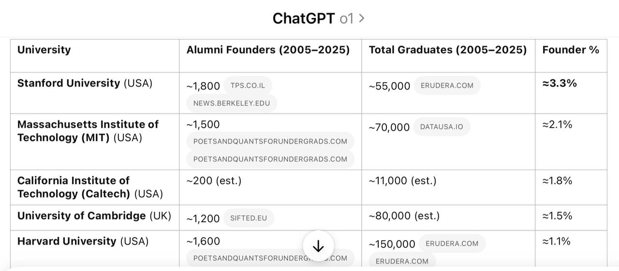The width and height of the screenshot is (619, 271).
Task: Open the lower ERUDERA.COM chip in the Harvard row
Action: pyautogui.click(x=402, y=261)
